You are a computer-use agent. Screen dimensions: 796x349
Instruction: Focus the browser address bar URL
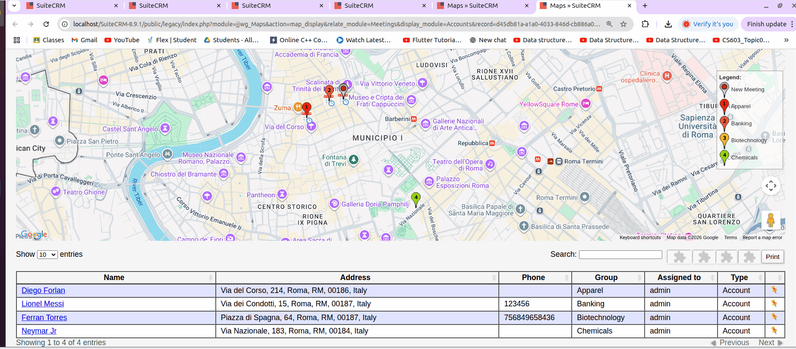pos(337,24)
